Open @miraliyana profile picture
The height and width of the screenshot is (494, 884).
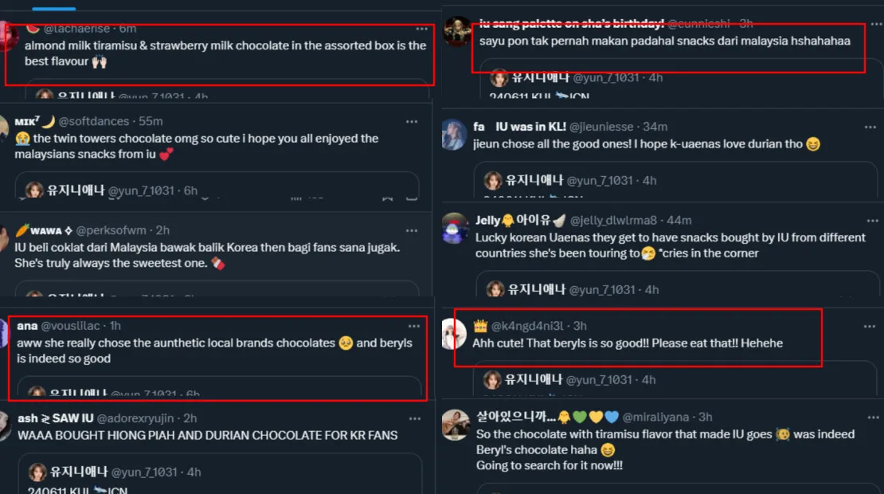(x=455, y=425)
